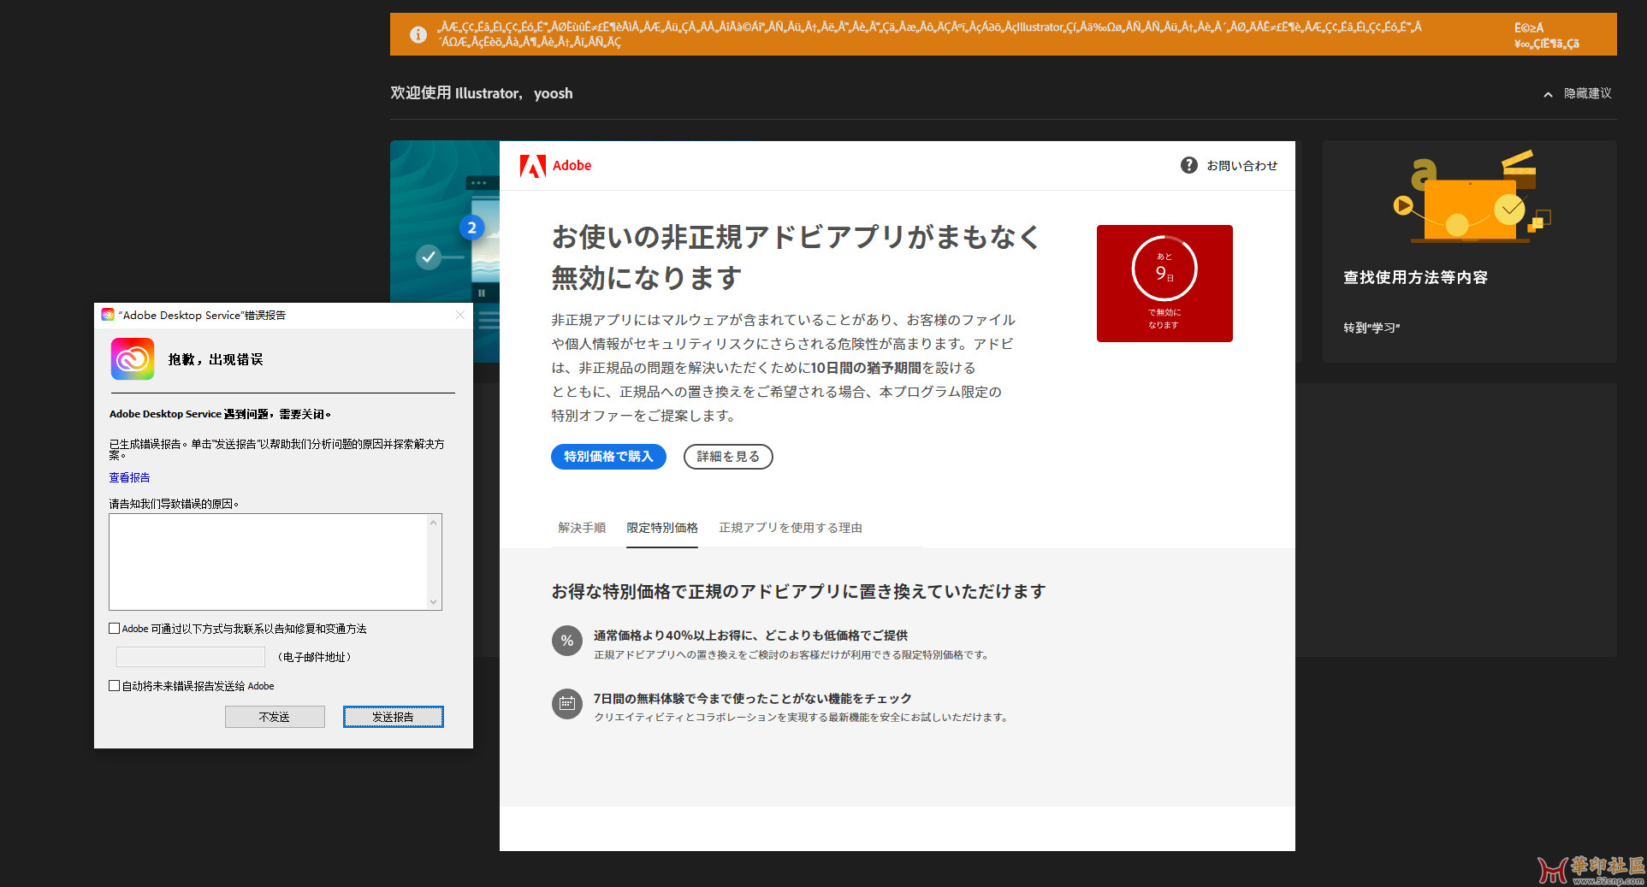This screenshot has height=887, width=1647.
Task: Click the question mark help icon
Action: coord(1188,166)
